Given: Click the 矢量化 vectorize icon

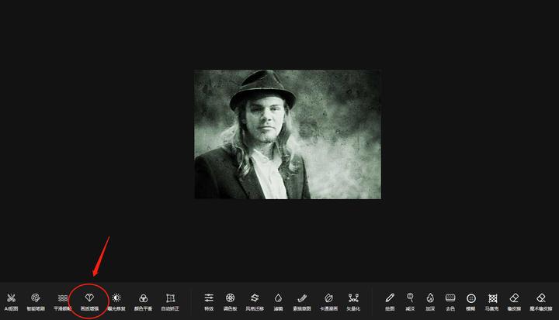Looking at the screenshot, I should pos(353,298).
